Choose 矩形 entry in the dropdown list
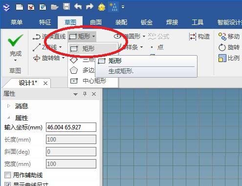The image size is (242, 186). pos(93,48)
